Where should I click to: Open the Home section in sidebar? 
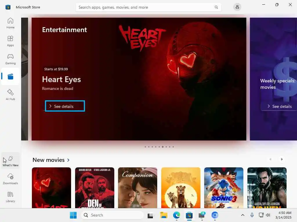10,23
